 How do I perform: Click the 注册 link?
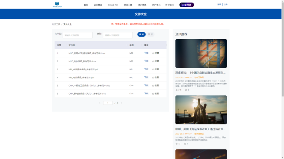[x=225, y=5]
